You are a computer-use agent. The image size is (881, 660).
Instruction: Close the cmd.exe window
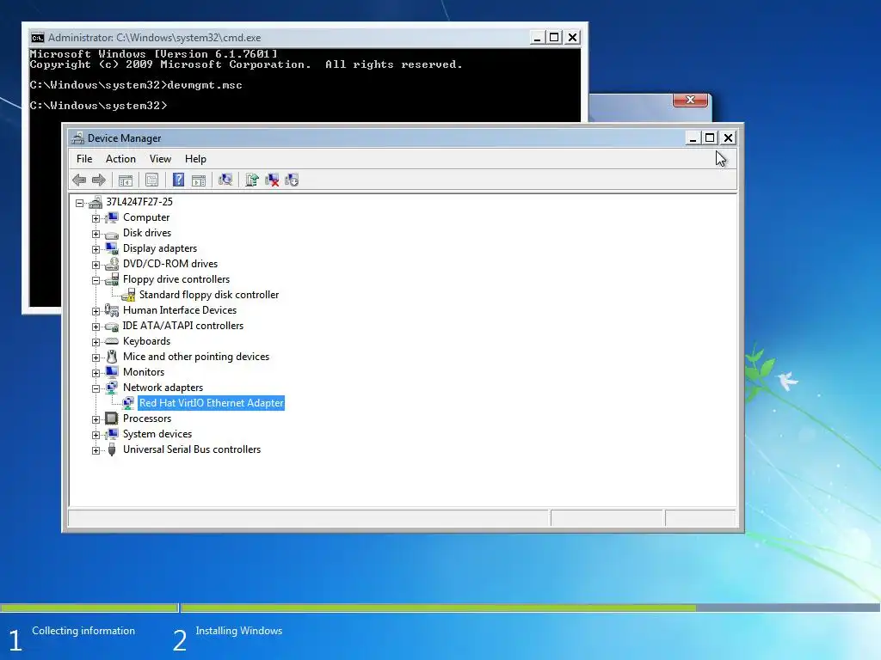(572, 38)
